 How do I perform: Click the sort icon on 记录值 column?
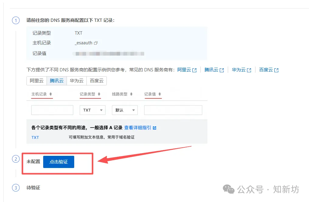[159, 94]
